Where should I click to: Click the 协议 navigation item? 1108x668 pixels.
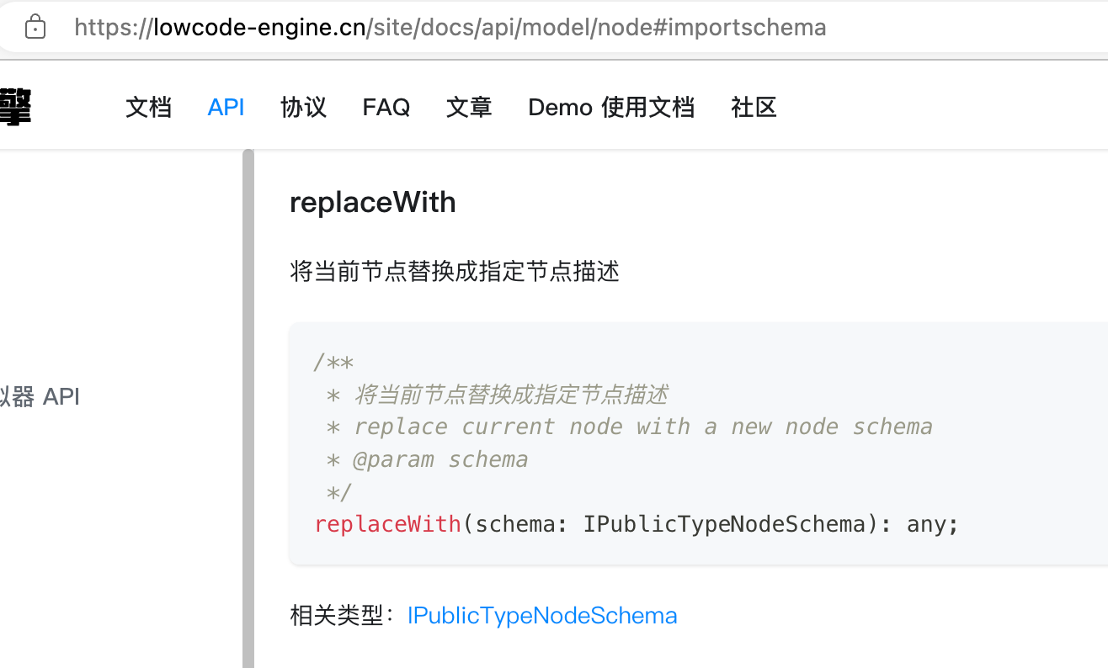[x=303, y=107]
